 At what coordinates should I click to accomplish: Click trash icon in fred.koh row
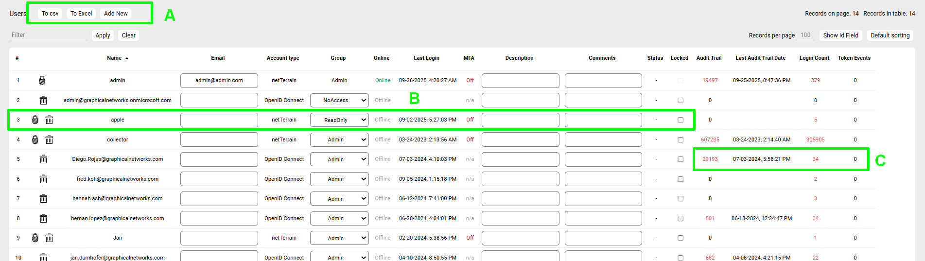43,179
